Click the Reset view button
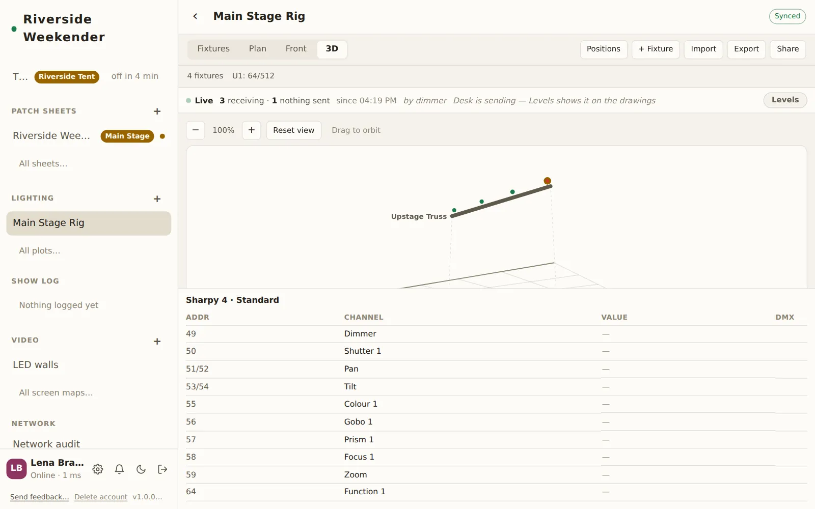The width and height of the screenshot is (815, 509). (294, 130)
